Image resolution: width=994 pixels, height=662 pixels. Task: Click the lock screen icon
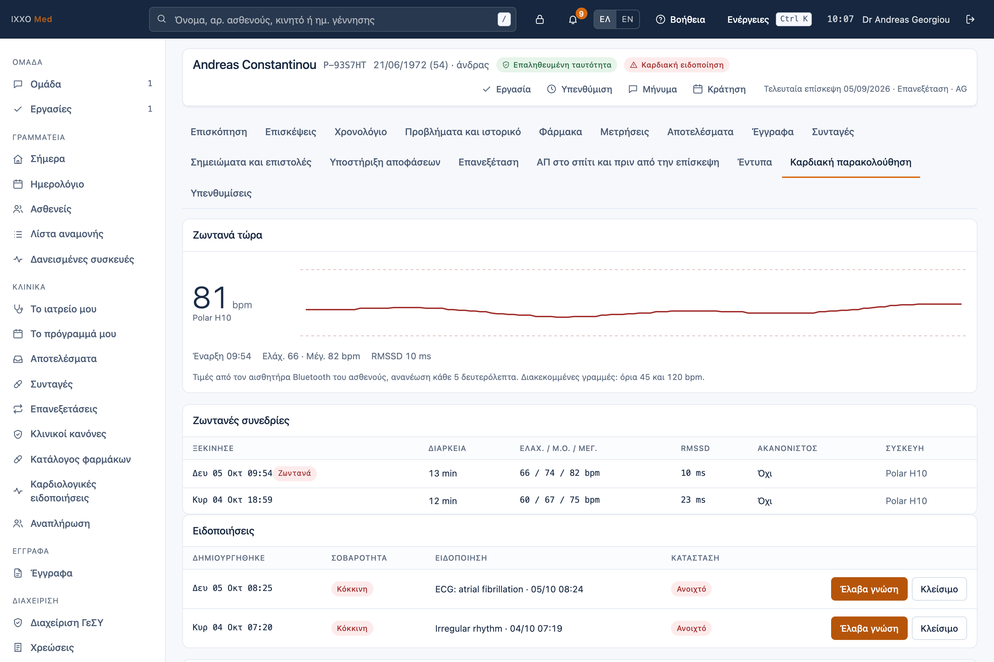point(540,19)
